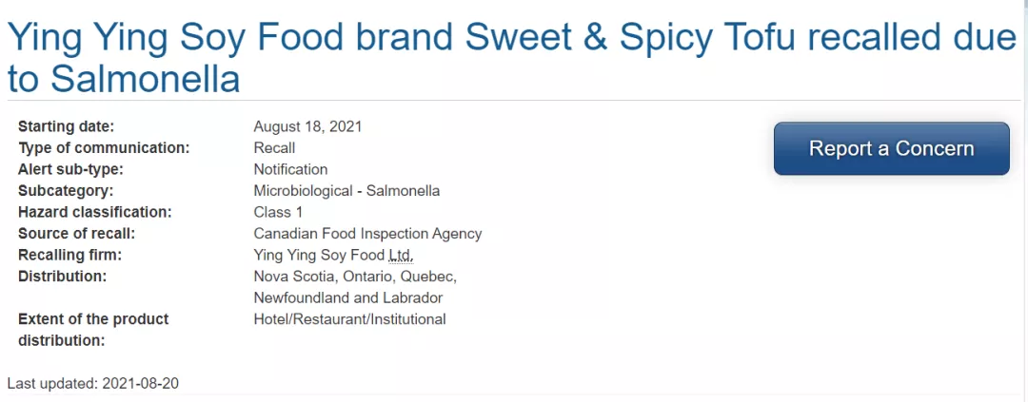Image resolution: width=1028 pixels, height=402 pixels.
Task: Select the Recall value text
Action: (274, 148)
